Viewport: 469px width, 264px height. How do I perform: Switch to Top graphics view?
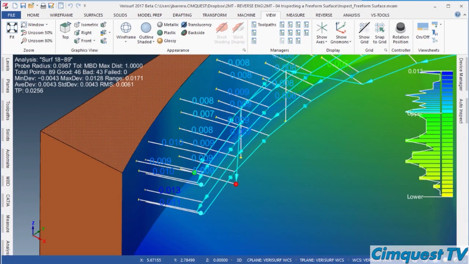coord(65,30)
